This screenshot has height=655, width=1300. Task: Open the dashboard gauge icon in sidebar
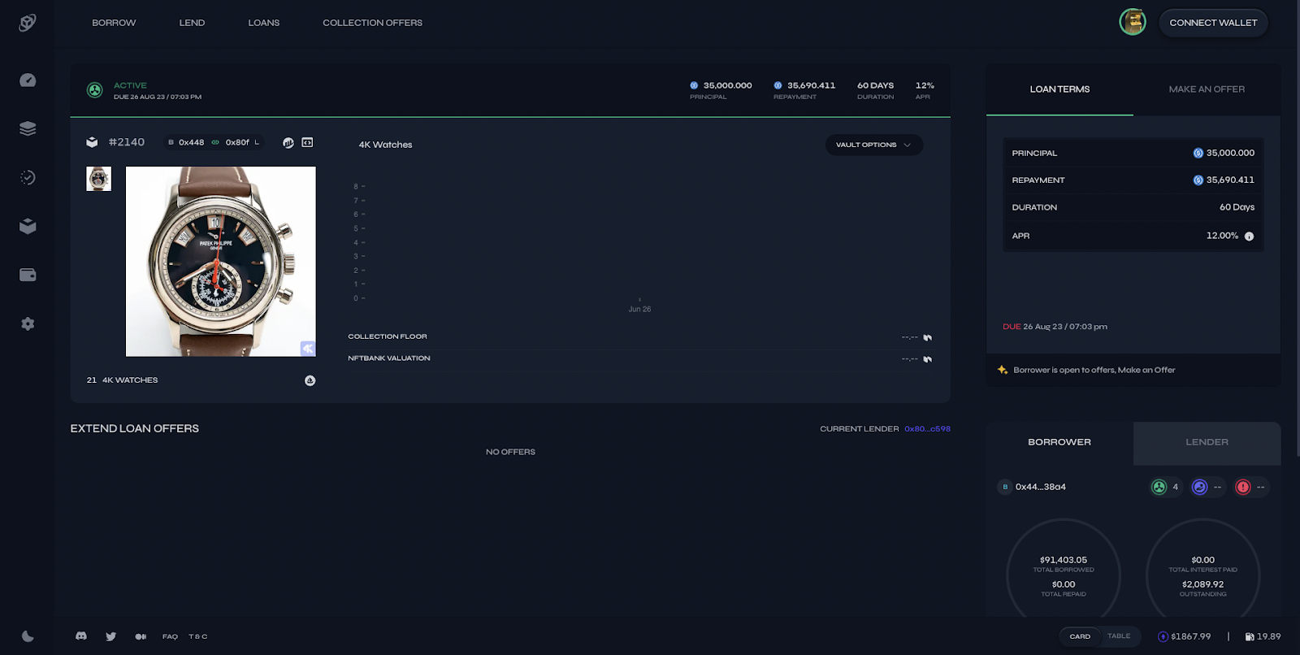[28, 80]
